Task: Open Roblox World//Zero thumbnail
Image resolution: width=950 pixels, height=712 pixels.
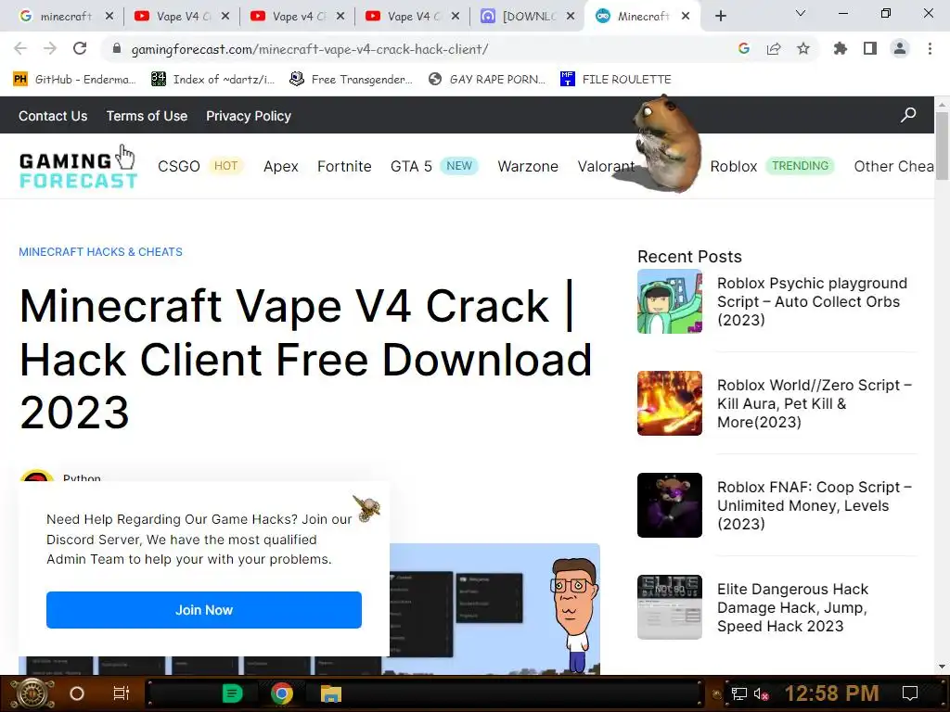Action: click(x=670, y=403)
